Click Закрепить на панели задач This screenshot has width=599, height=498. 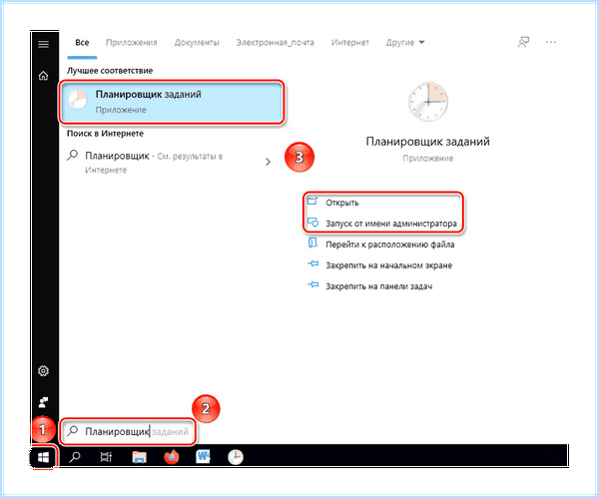369,286
